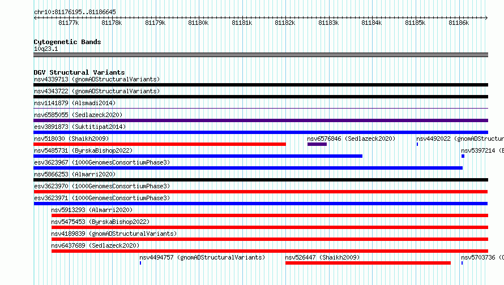Open variant nsv1141879 (Alsmadi2014) label
The width and height of the screenshot is (504, 285).
75,103
